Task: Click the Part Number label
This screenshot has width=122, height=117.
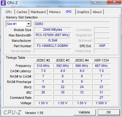Action: 22,46
